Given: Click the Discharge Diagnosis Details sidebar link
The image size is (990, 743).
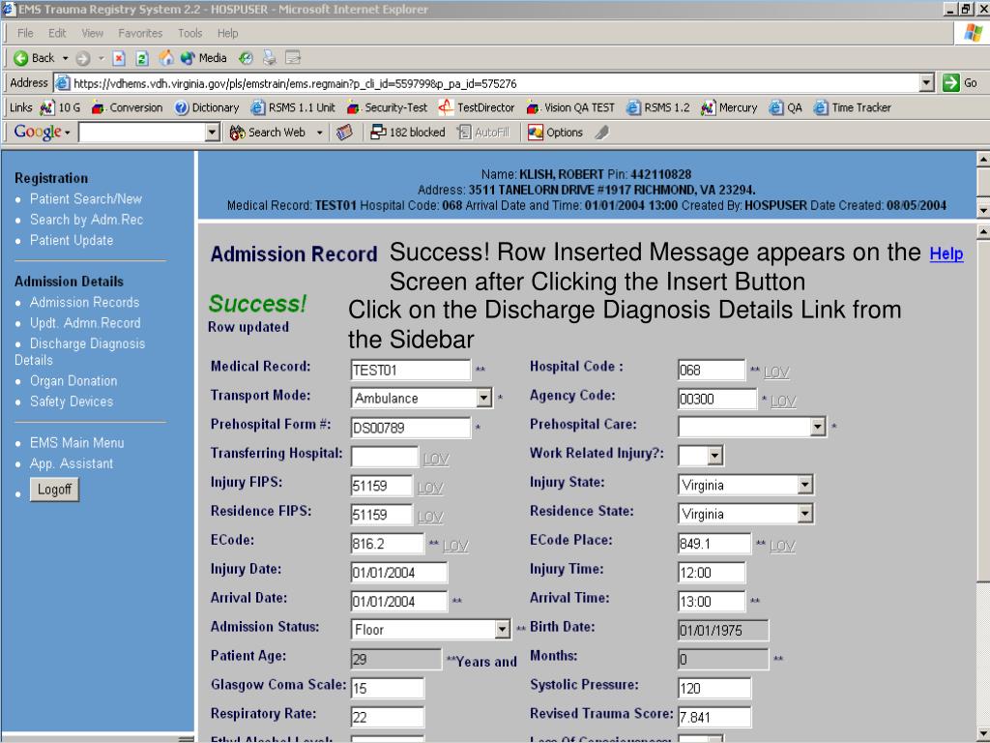Looking at the screenshot, I should pos(87,343).
